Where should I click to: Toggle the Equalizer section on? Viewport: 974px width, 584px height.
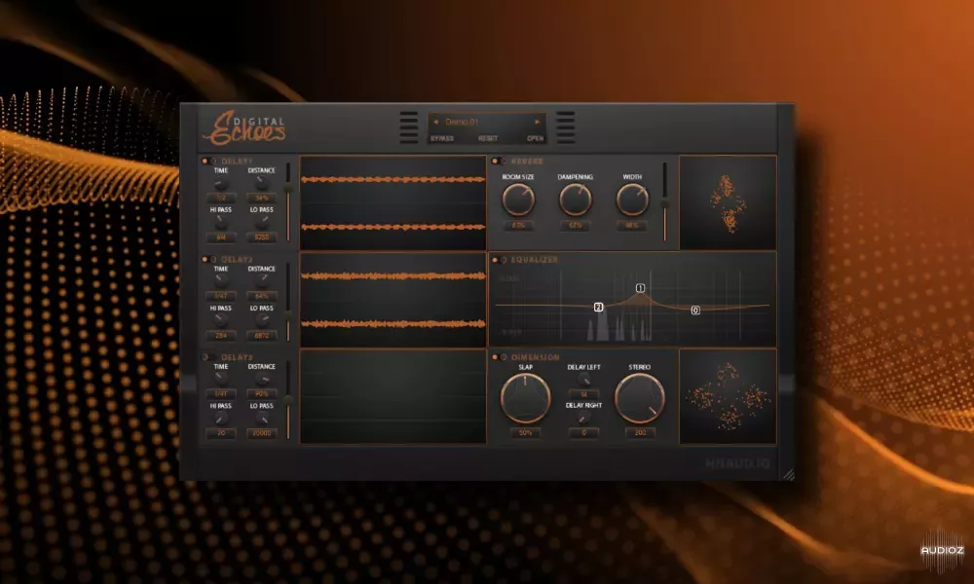(x=497, y=259)
